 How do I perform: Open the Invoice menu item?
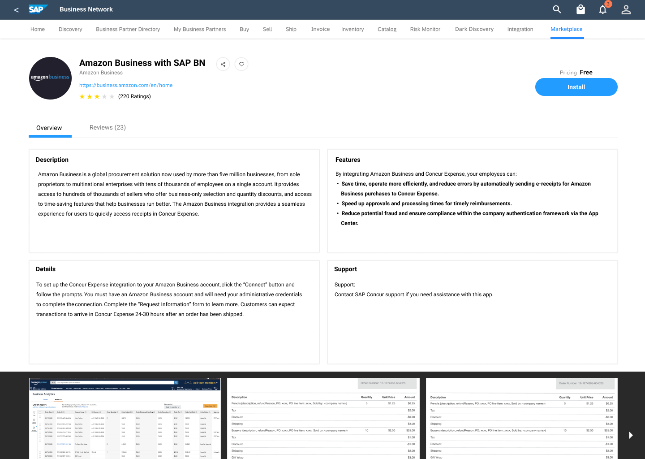click(320, 29)
